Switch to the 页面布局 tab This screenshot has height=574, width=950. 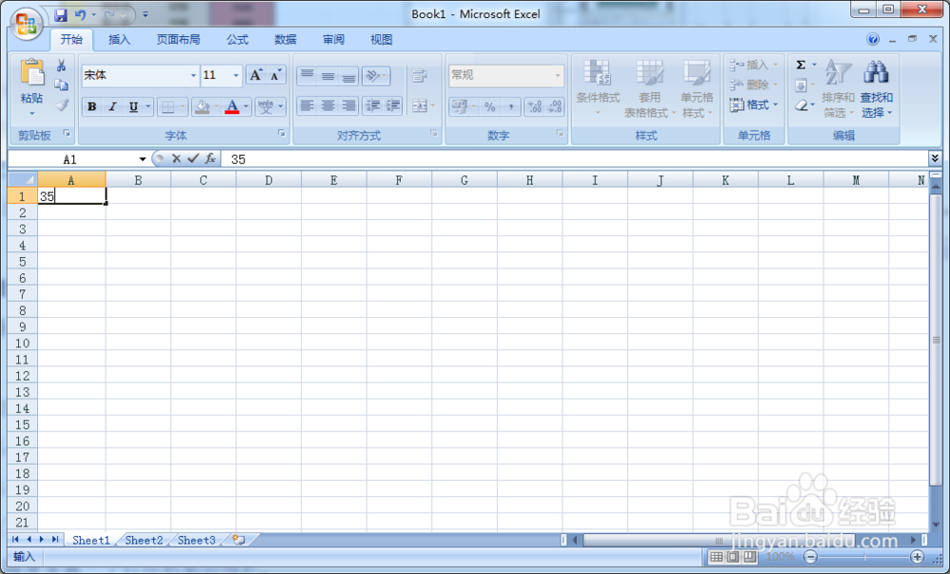coord(179,39)
